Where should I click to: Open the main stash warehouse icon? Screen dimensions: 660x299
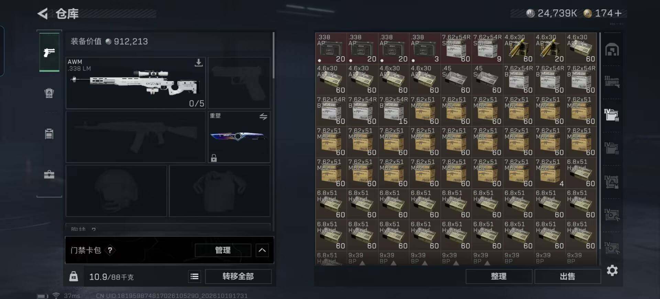612,50
